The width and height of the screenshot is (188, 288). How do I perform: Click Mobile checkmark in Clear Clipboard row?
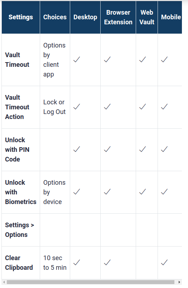pos(164,263)
